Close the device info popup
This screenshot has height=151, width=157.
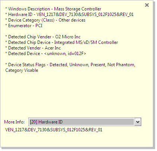pos(147,5)
